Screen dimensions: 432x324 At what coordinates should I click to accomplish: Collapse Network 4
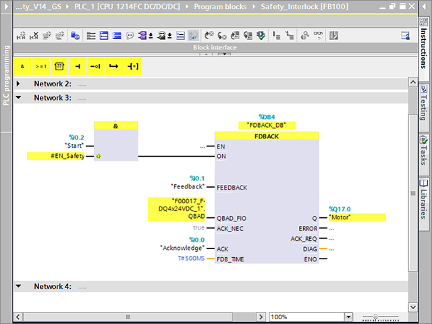point(18,286)
